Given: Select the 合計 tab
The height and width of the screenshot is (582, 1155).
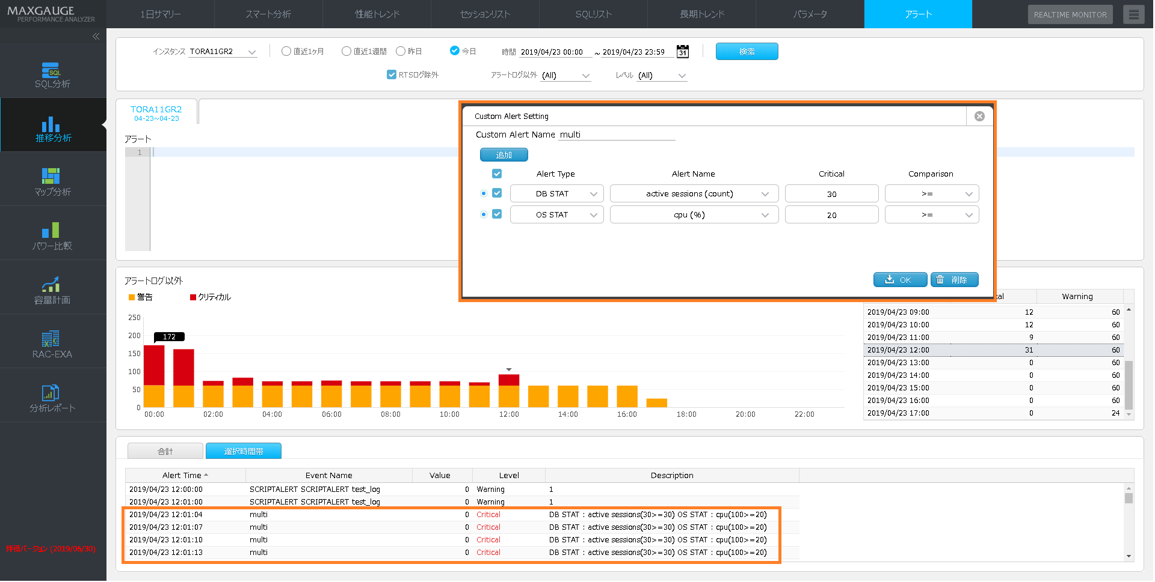Looking at the screenshot, I should [x=165, y=451].
